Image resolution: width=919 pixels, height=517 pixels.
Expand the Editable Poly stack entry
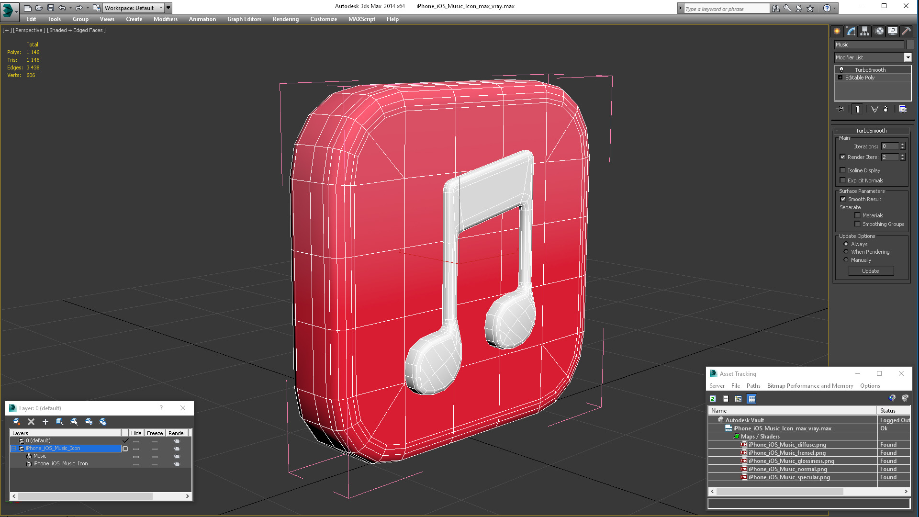[841, 78]
